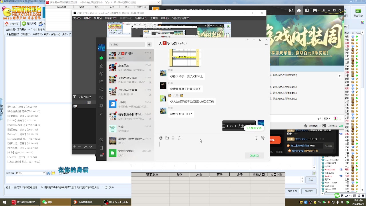Open OBS 视图(V) menu
Image resolution: width=366 pixels, height=206 pixels.
[x=98, y=18]
